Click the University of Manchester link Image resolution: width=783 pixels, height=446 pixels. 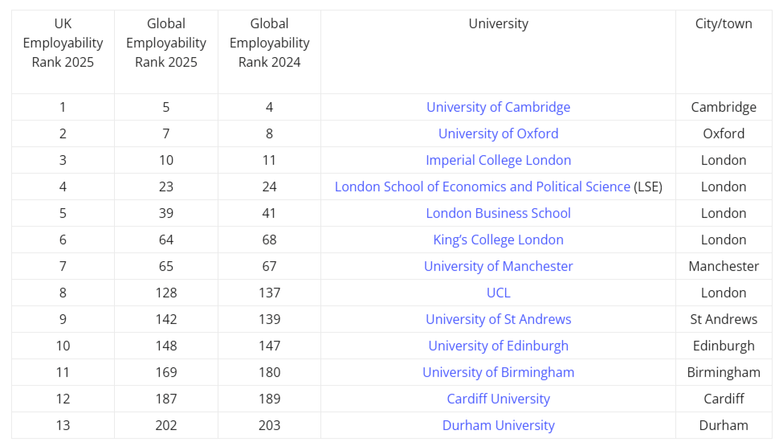coord(498,266)
